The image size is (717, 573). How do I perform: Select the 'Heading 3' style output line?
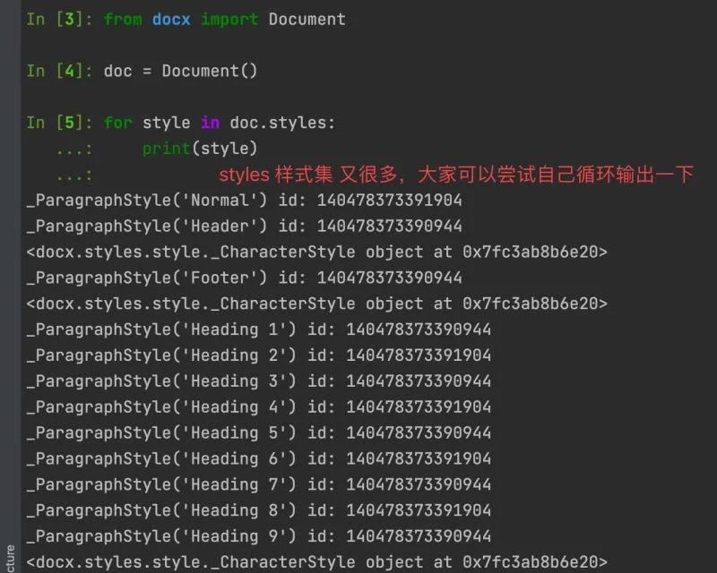(259, 381)
